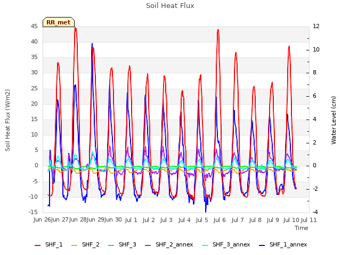Click the purple SHF_2_annex legend swatch
Image resolution: width=341 pixels, height=255 pixels.
click(148, 245)
